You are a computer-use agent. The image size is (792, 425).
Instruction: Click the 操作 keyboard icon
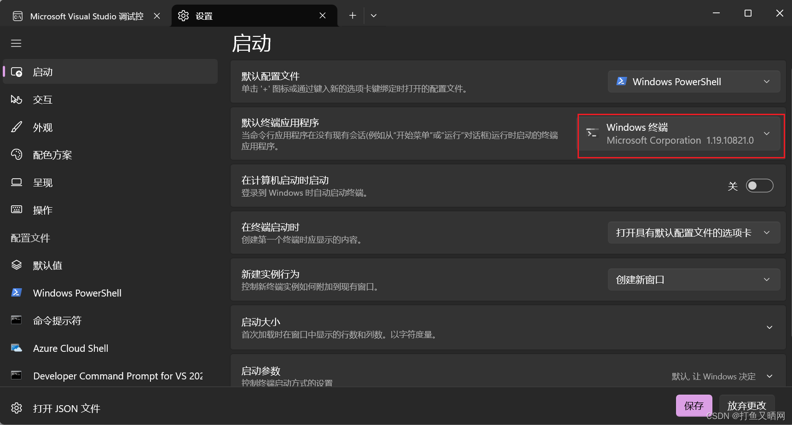(17, 210)
